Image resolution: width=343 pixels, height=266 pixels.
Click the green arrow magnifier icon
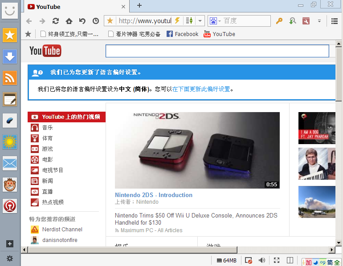pos(293,21)
